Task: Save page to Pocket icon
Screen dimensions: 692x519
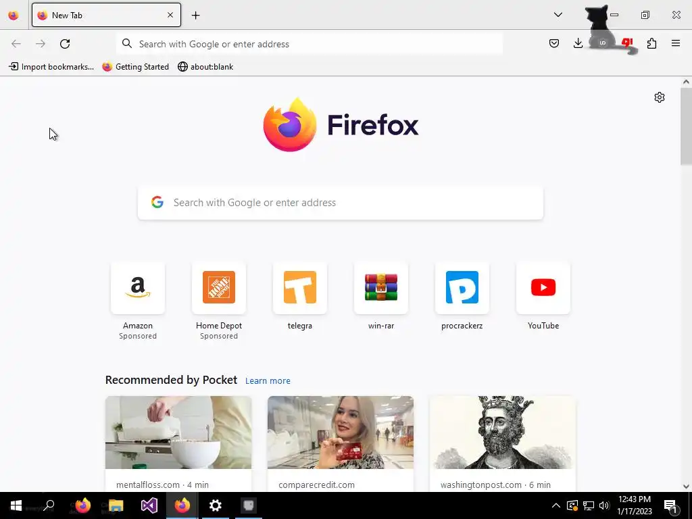Action: tap(554, 43)
